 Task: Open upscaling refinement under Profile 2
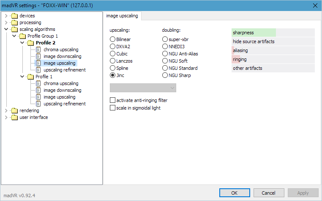(65, 70)
